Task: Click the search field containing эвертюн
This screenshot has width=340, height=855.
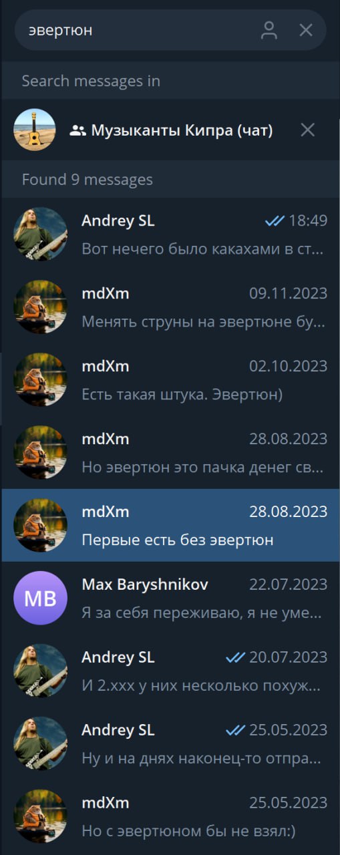Action: click(x=170, y=30)
